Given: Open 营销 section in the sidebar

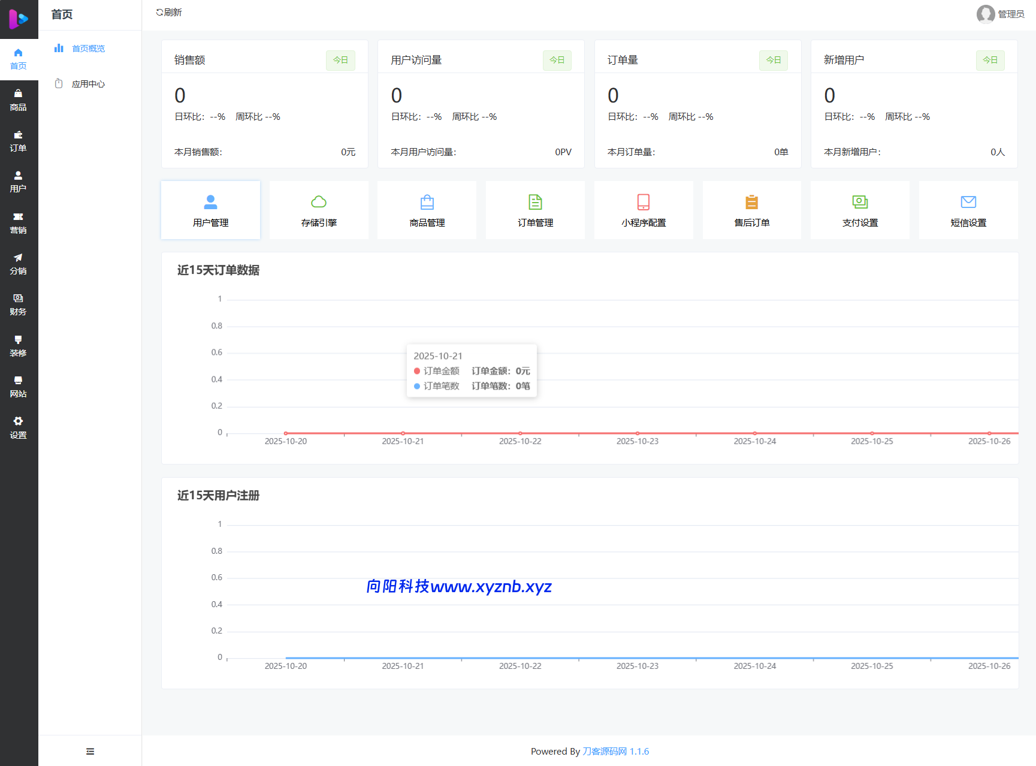Looking at the screenshot, I should pyautogui.click(x=19, y=223).
